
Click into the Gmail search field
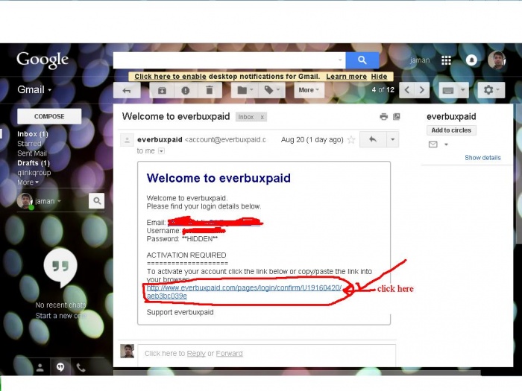[x=224, y=60]
